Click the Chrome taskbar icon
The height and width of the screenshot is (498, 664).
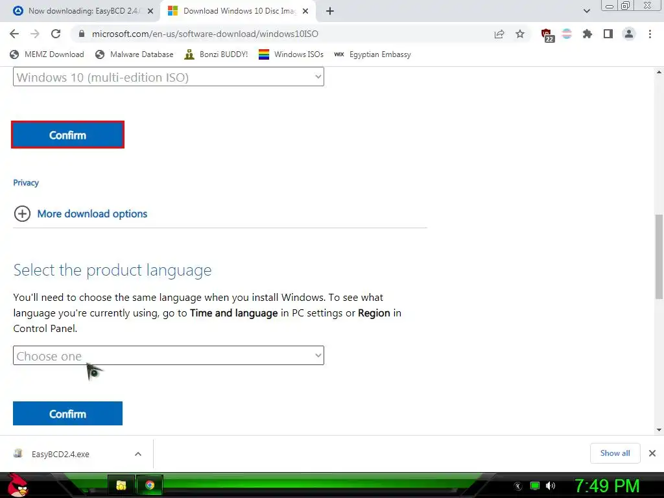pyautogui.click(x=150, y=485)
